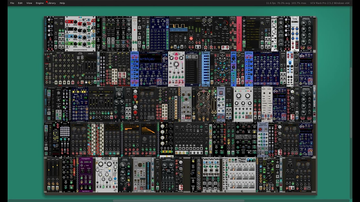Open the Edit menu
Screen dimensions: 360x202
coord(20,3)
